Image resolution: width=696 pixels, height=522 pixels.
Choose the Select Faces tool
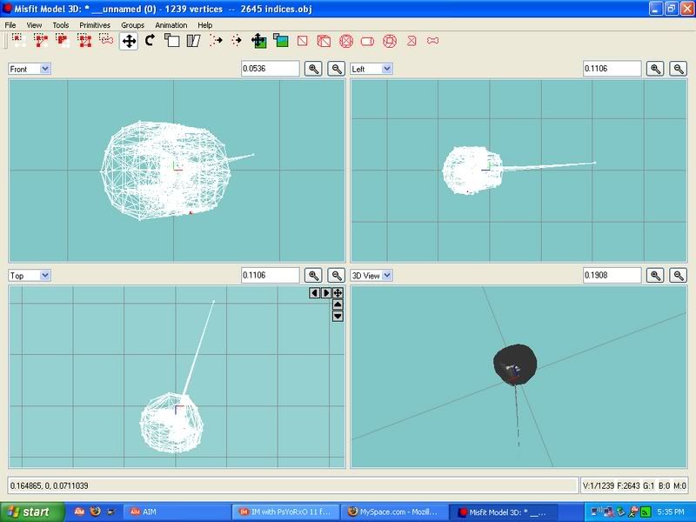(41, 41)
